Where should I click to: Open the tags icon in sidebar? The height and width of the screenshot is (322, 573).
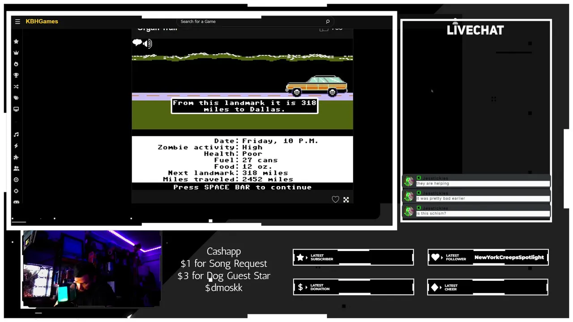(16, 98)
